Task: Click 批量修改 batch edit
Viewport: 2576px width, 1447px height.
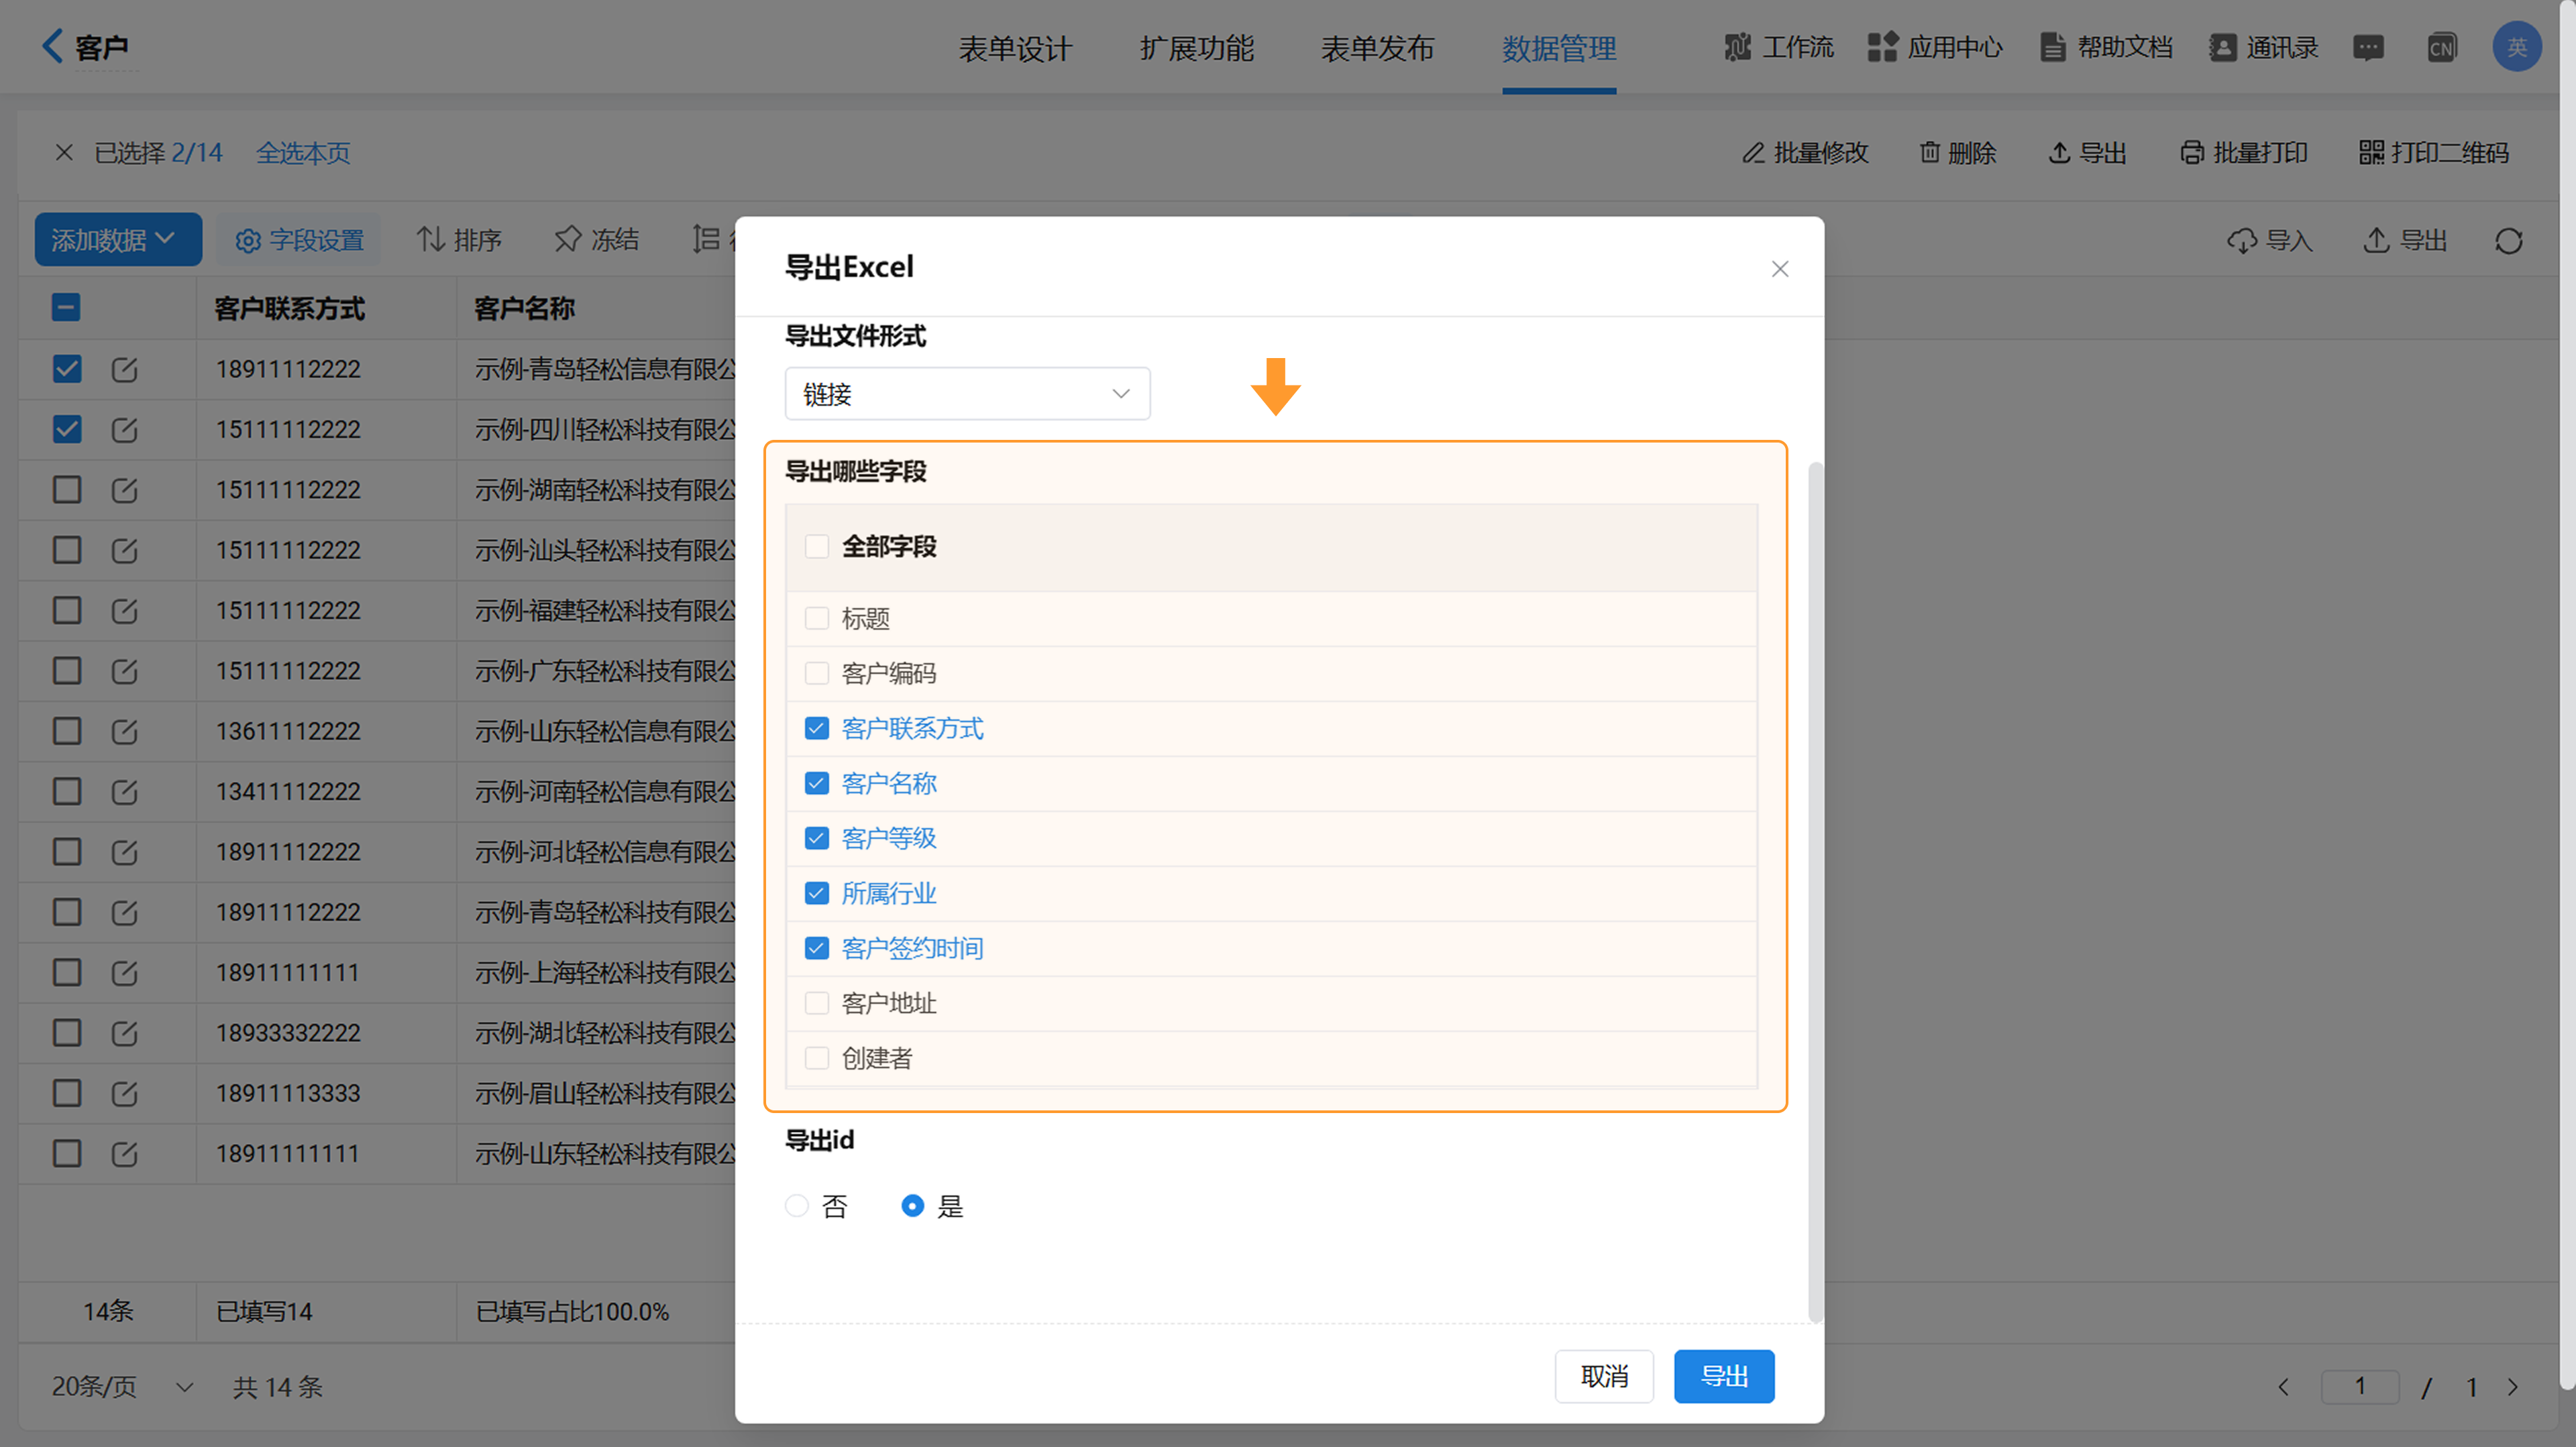Action: pos(1805,153)
